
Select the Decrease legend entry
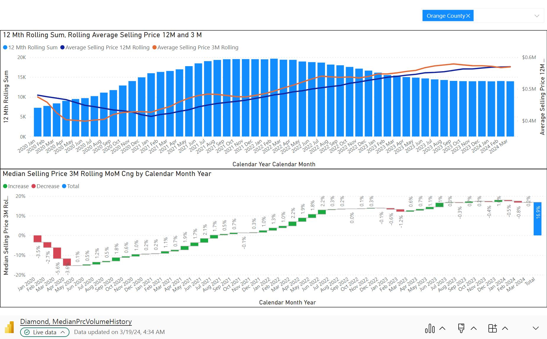(45, 186)
